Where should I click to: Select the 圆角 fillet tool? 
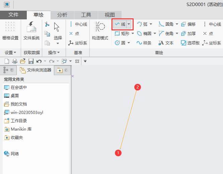tap(166, 24)
